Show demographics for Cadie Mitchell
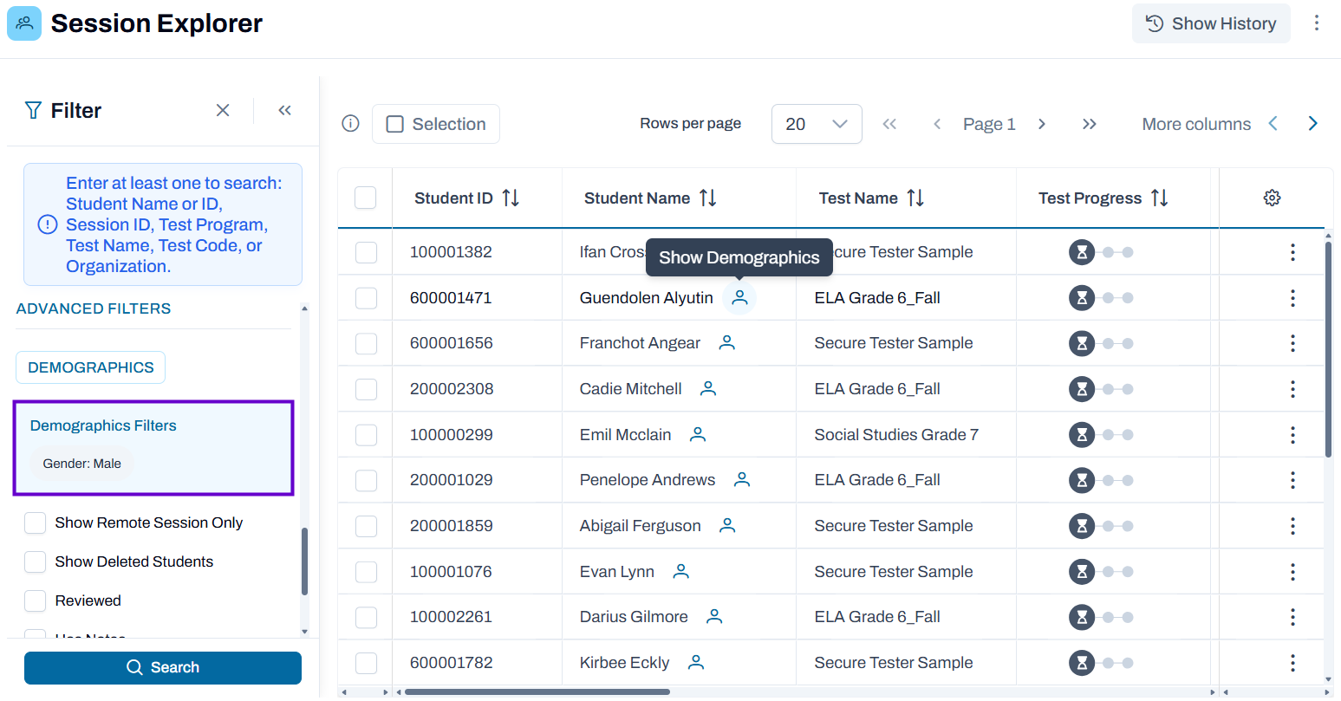1341x701 pixels. (708, 389)
